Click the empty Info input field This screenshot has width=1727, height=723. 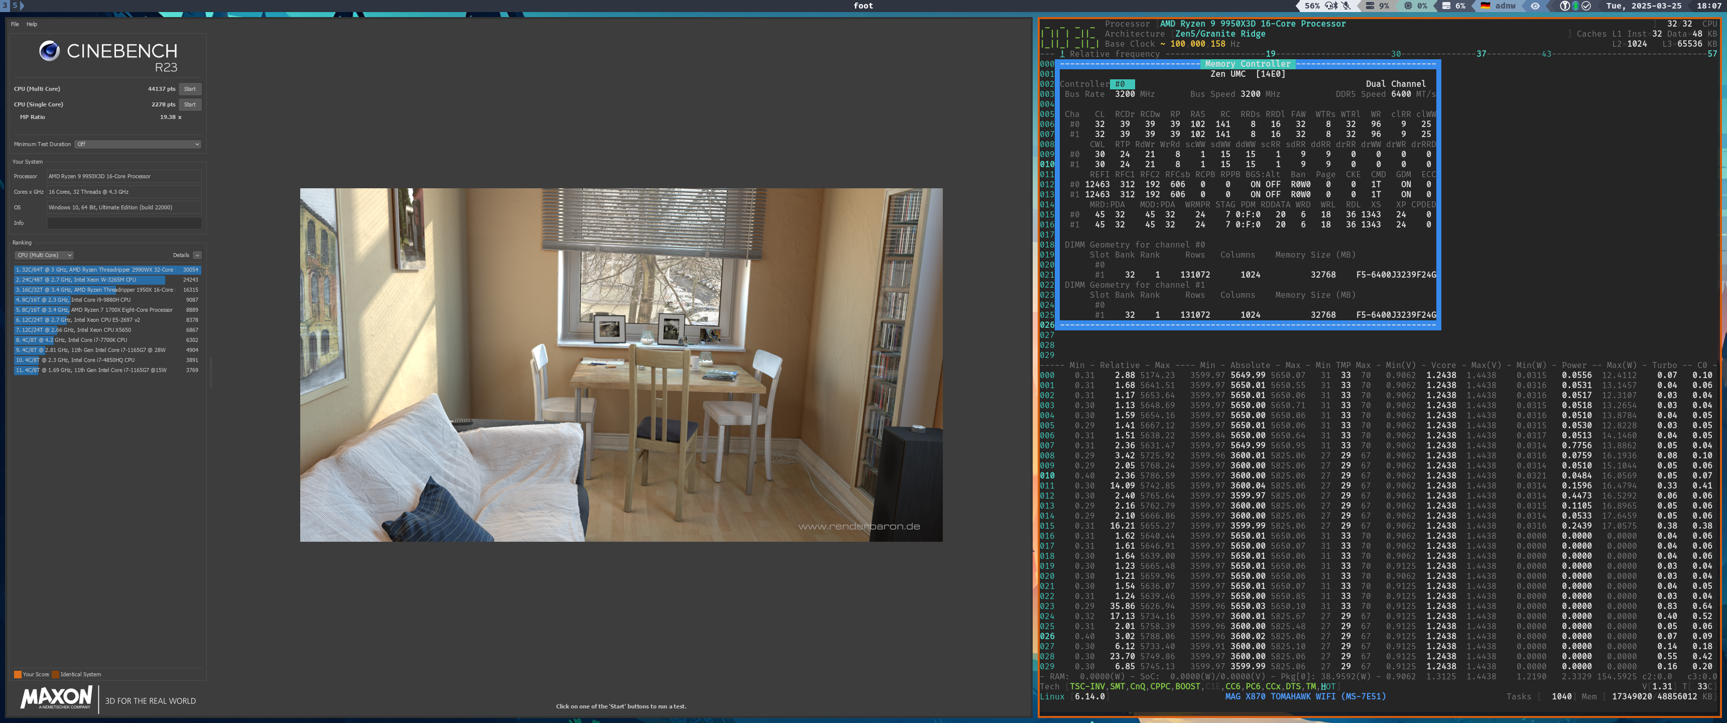coord(124,223)
